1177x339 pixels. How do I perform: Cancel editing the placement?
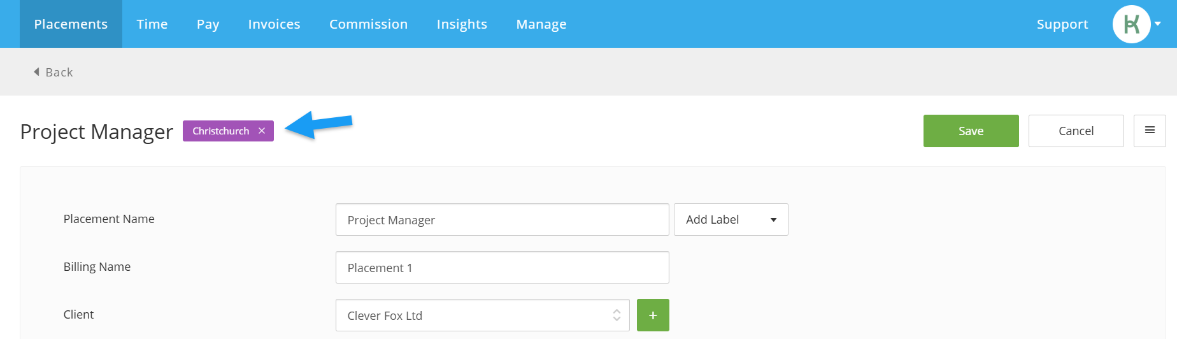[1076, 131]
